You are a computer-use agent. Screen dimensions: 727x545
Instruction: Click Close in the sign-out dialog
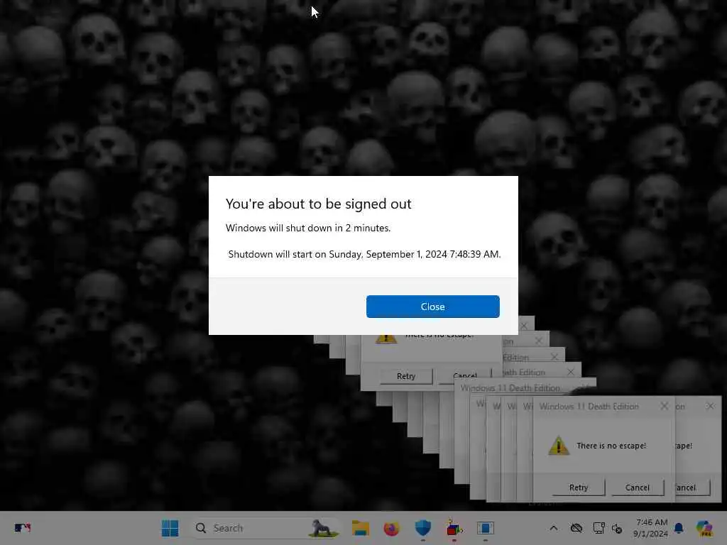[x=432, y=307]
